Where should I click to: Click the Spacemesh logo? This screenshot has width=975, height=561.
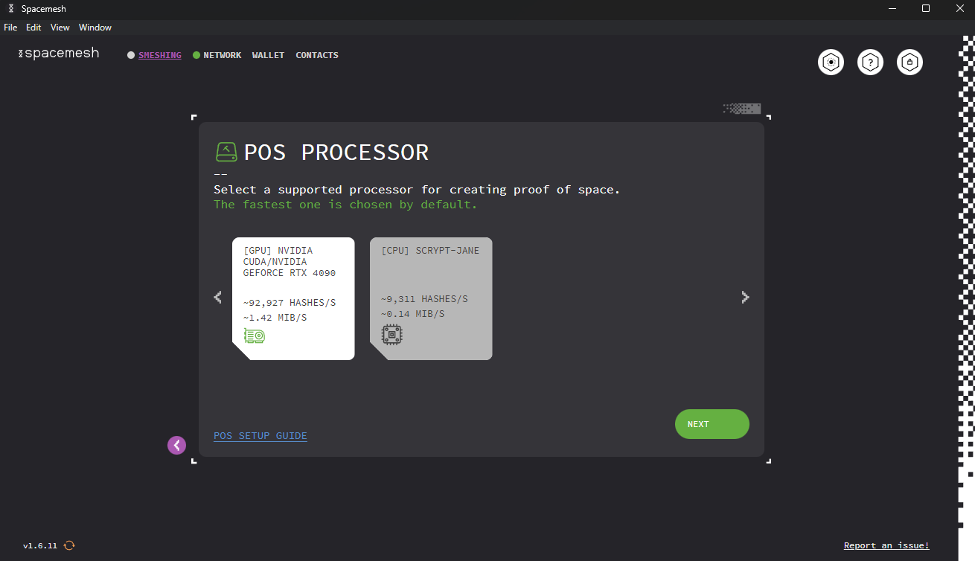(x=58, y=54)
